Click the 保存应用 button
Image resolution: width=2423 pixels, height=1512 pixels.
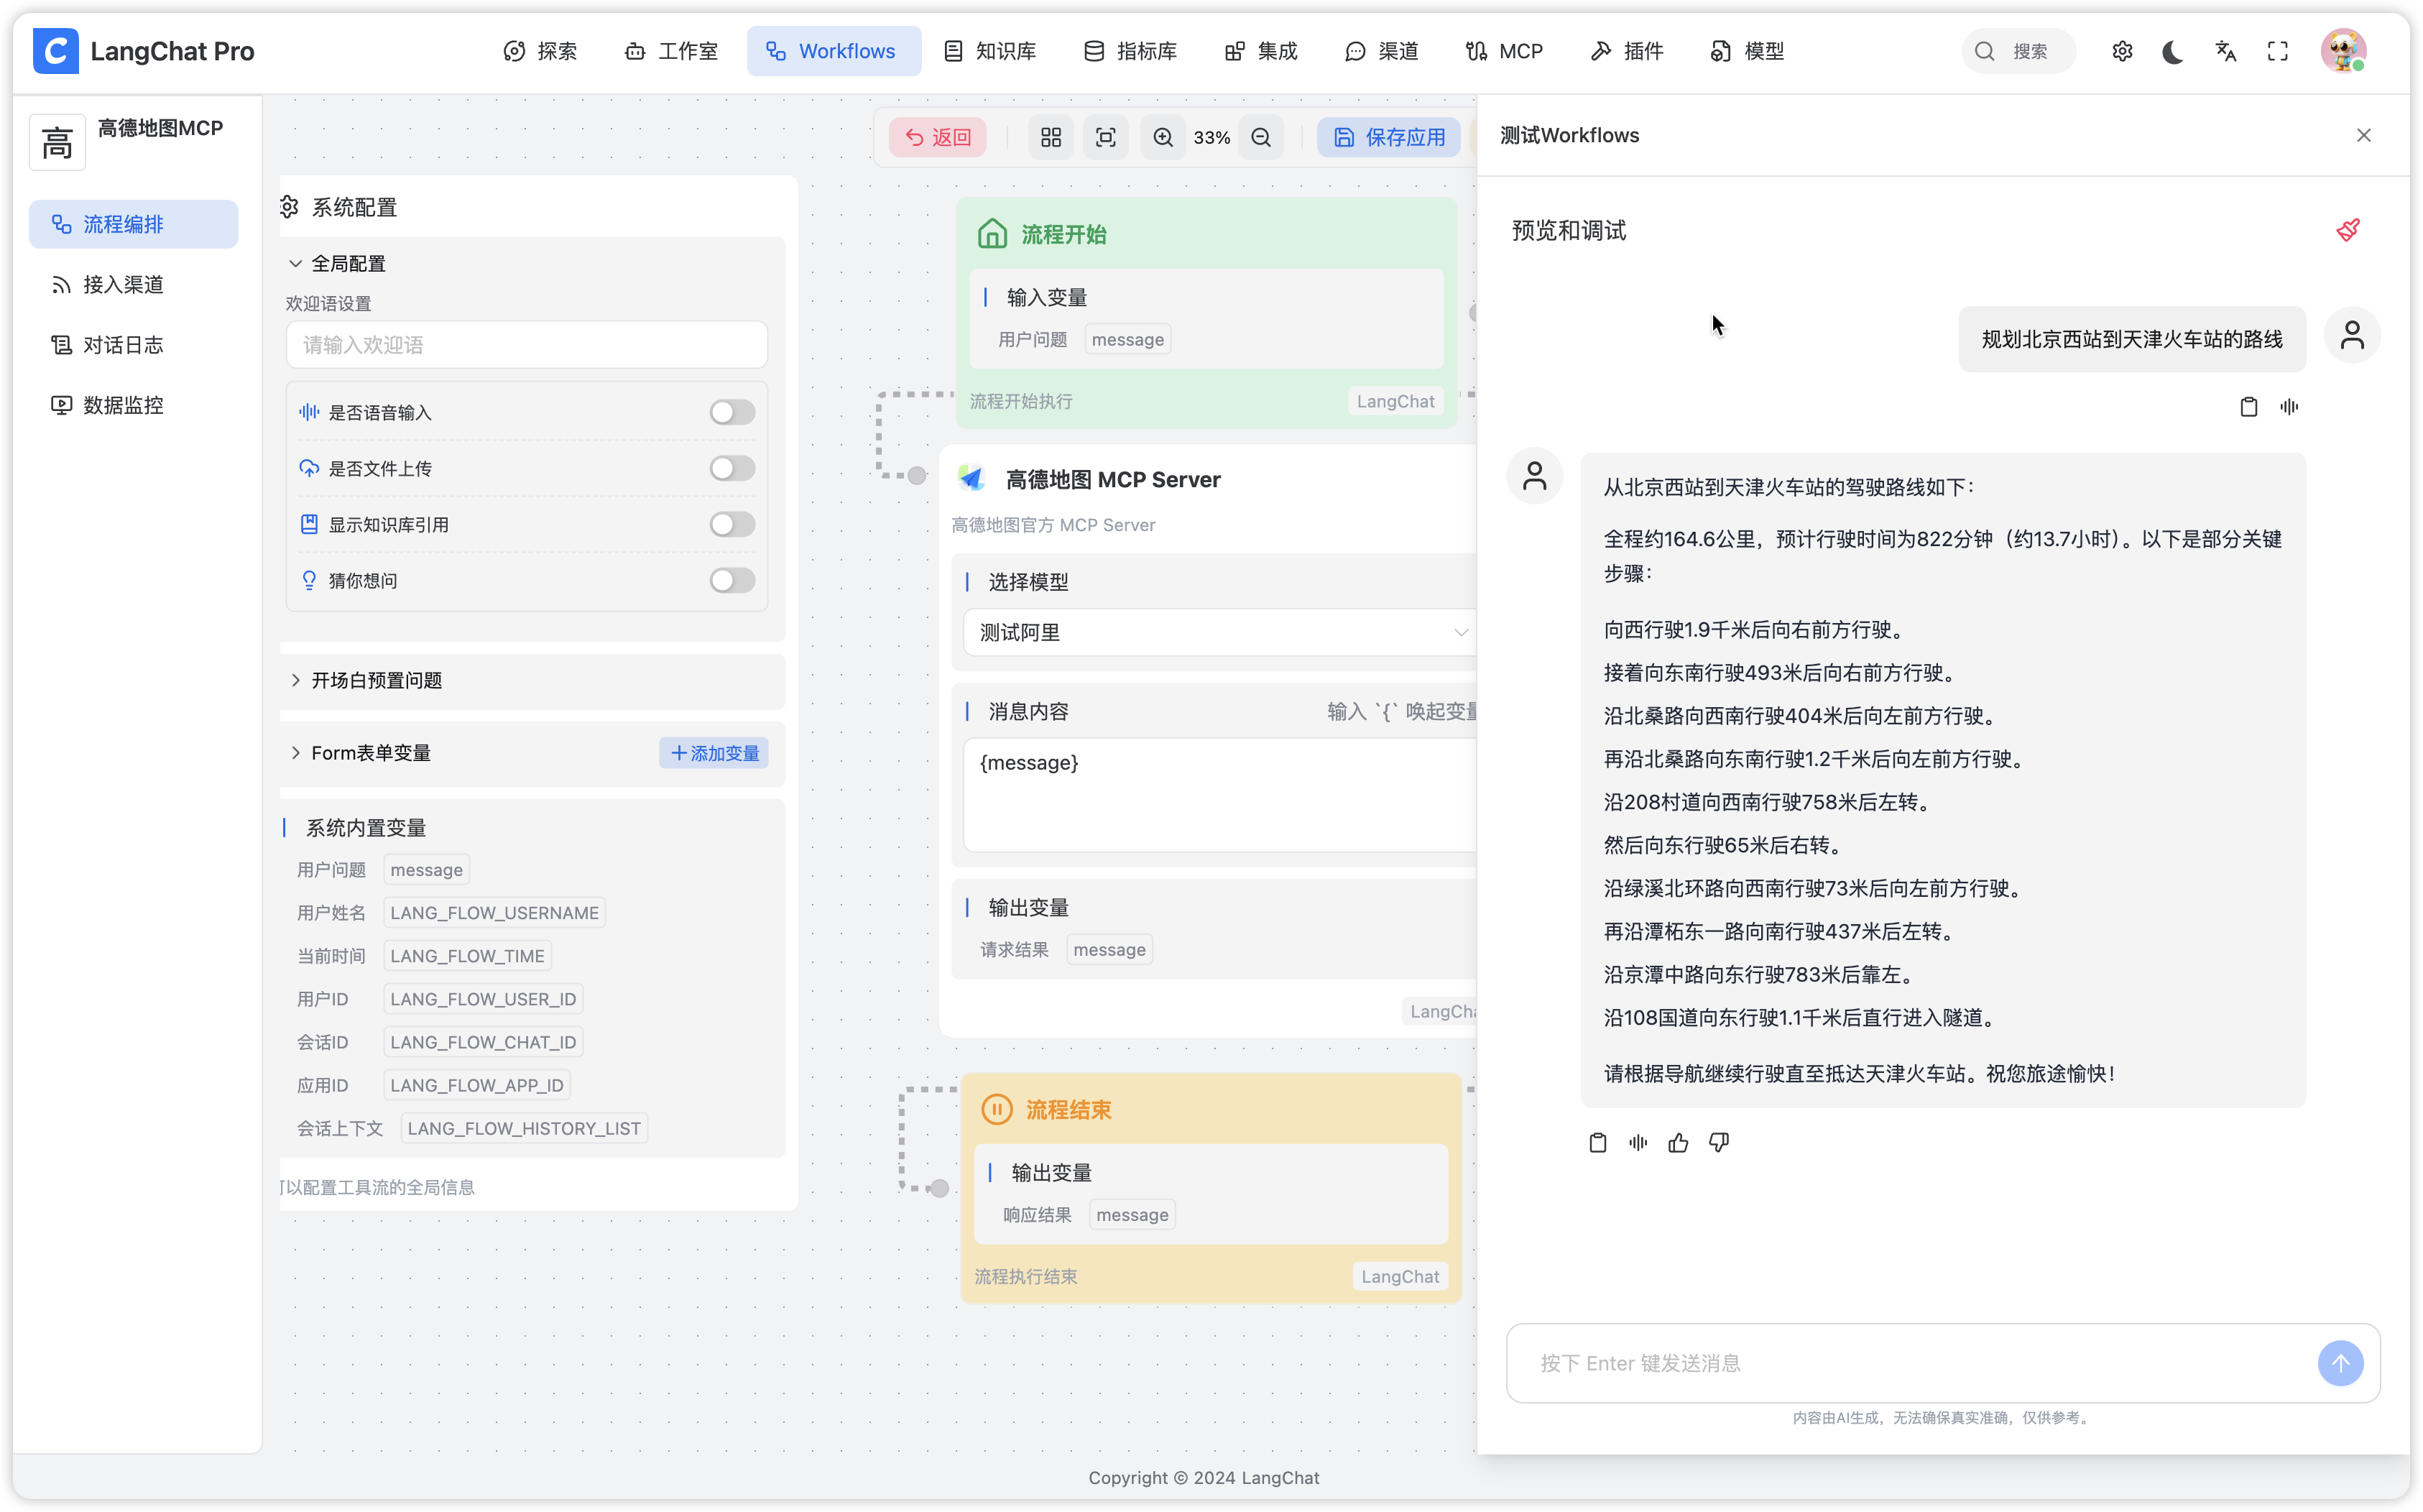1388,137
